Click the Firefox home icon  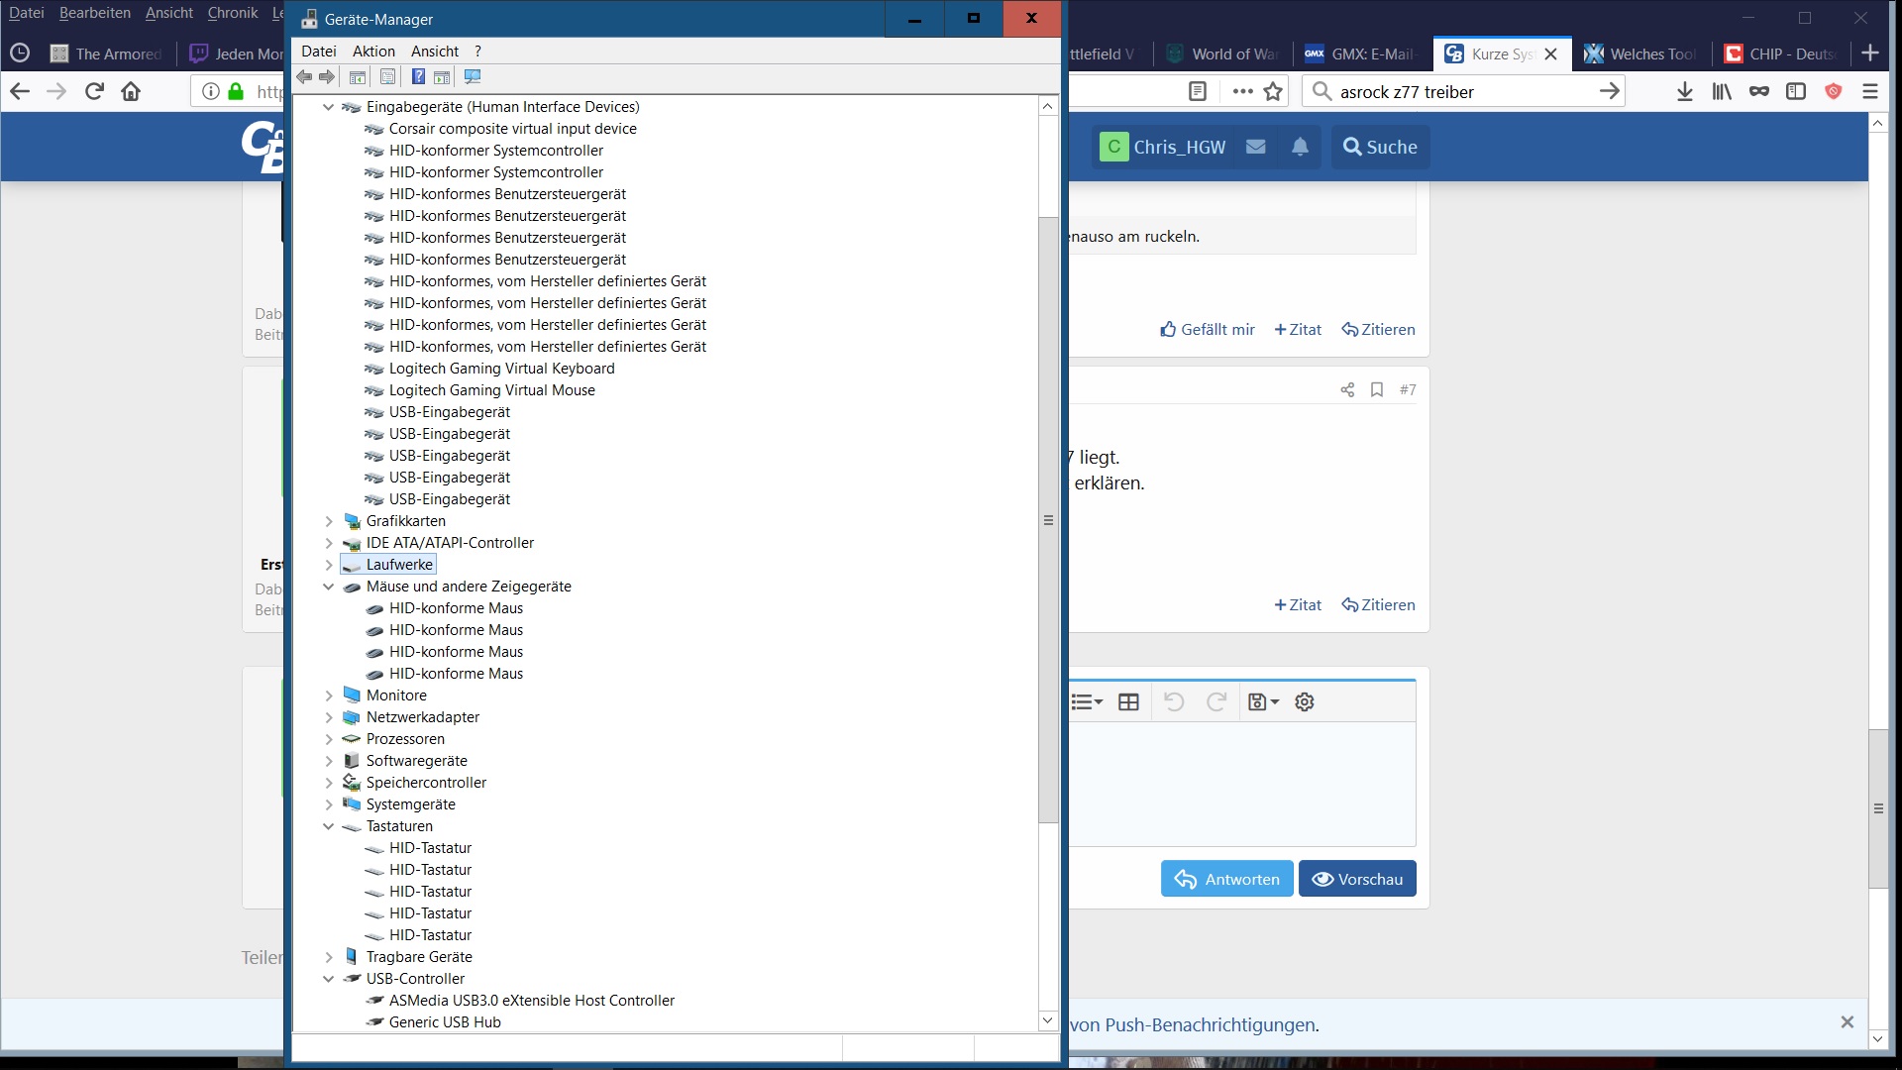click(x=131, y=92)
